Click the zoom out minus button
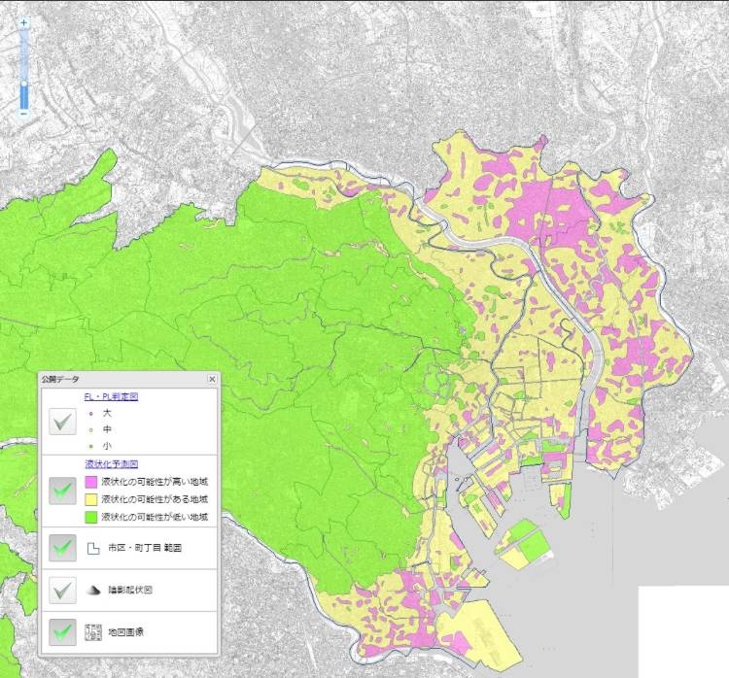 point(23,115)
